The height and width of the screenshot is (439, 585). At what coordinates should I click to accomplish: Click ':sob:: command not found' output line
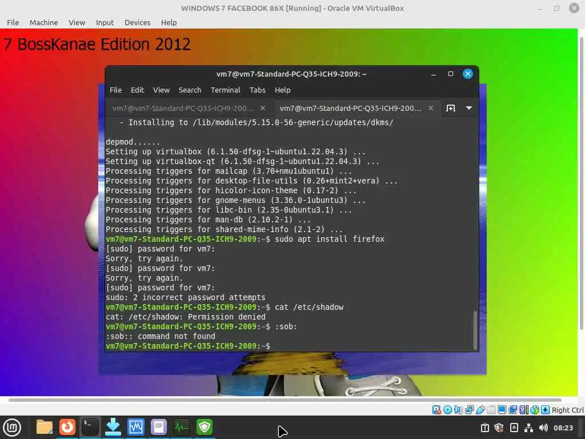161,336
